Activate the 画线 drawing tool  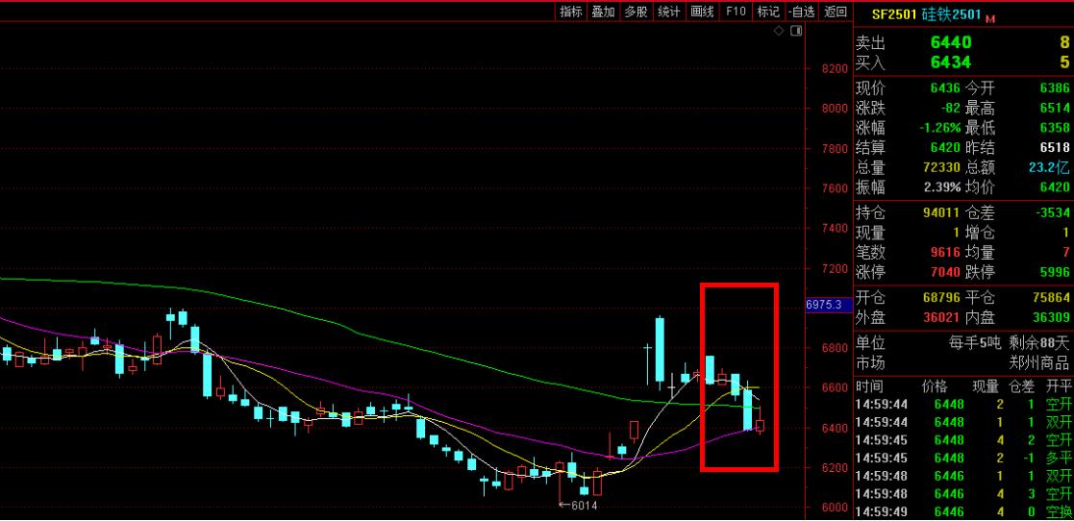702,12
